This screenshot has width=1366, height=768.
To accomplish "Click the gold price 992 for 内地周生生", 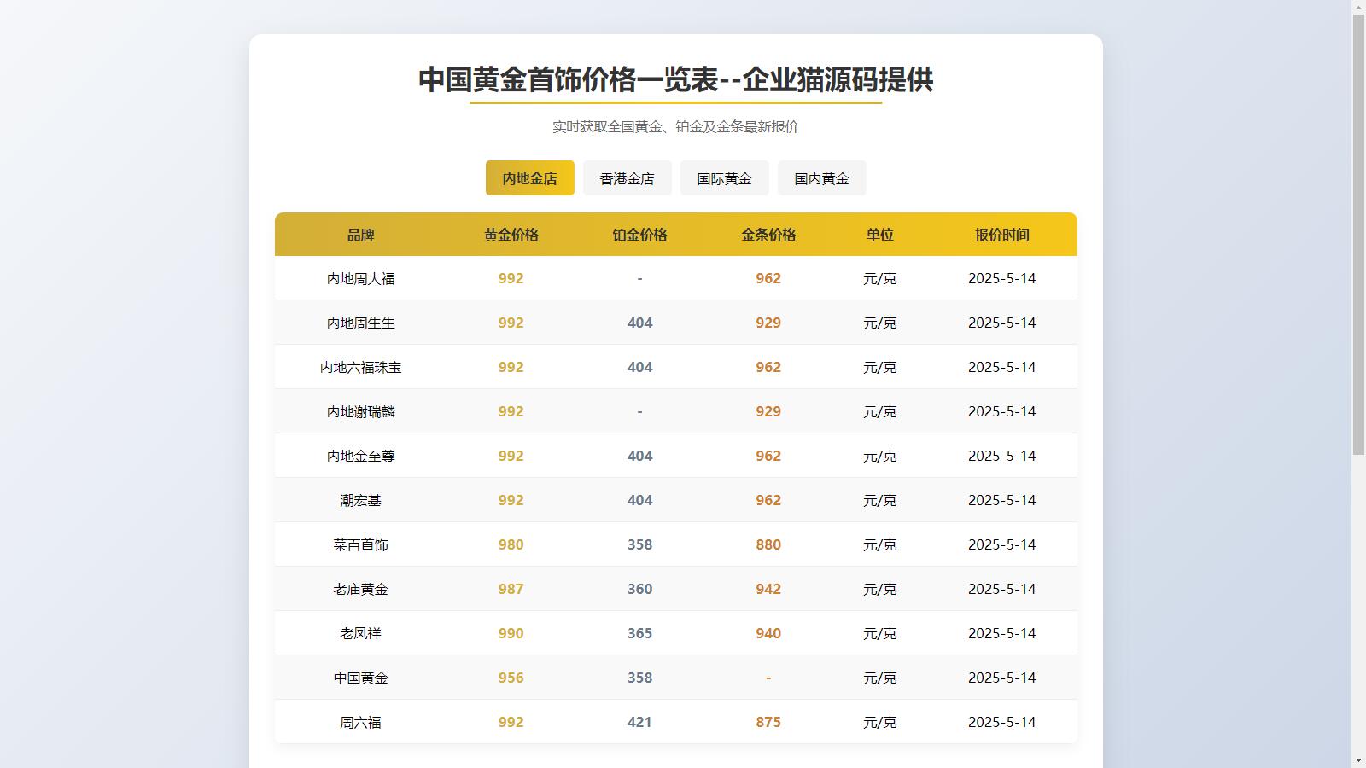I will coord(511,322).
